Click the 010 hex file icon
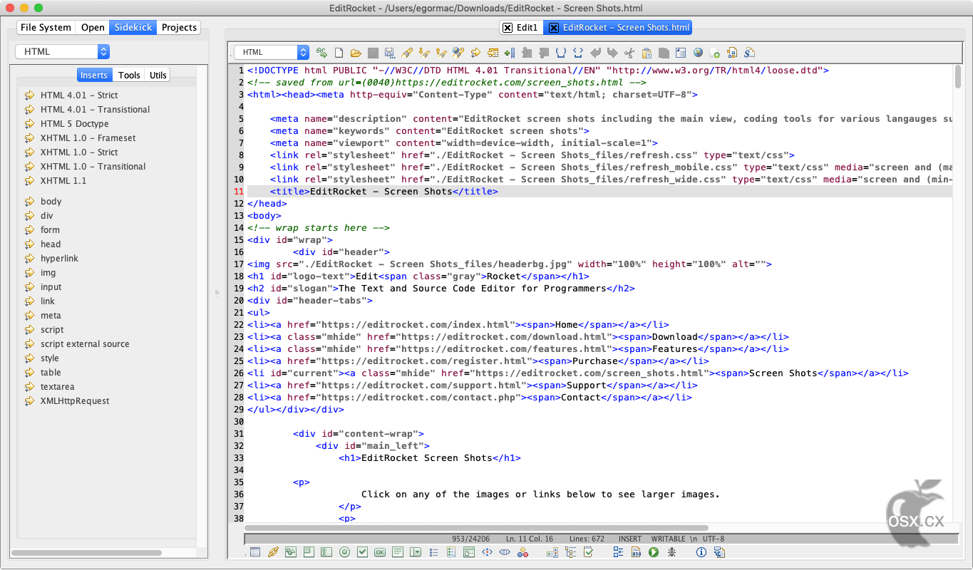 (637, 552)
